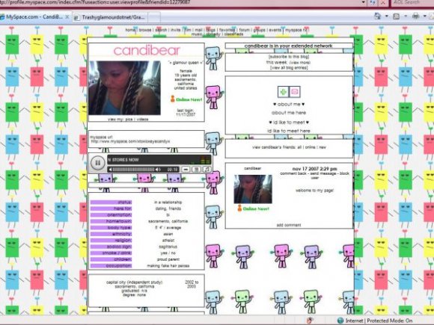Click the Internet zone globe icon
This screenshot has height=325, width=434.
[340, 321]
